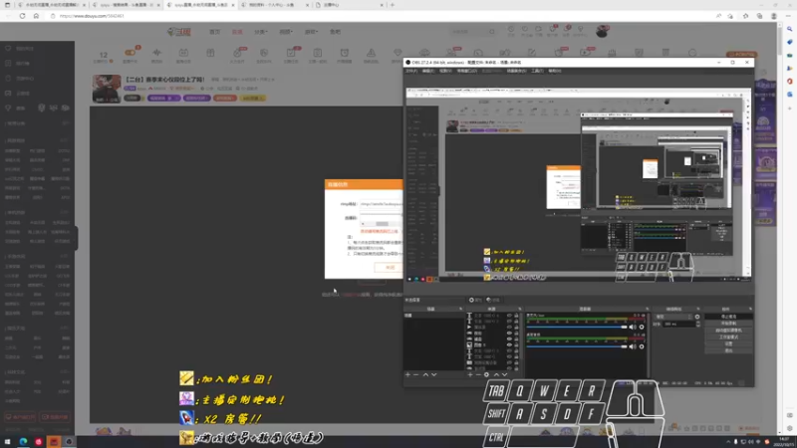Toggle visibility of 鼠标 source in OBS

(509, 334)
